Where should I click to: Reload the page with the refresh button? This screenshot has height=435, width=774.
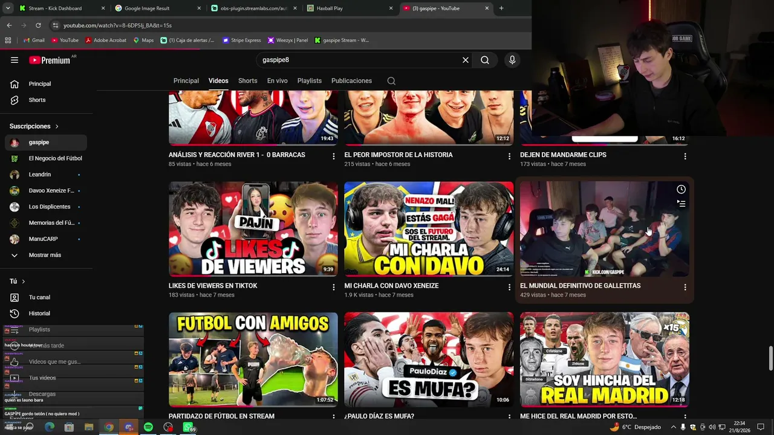tap(38, 25)
